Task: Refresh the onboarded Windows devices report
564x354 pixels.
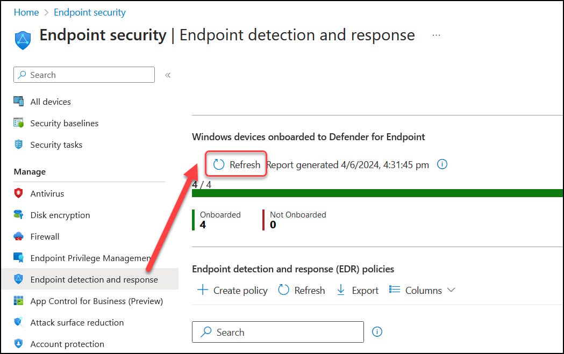Action: (237, 164)
